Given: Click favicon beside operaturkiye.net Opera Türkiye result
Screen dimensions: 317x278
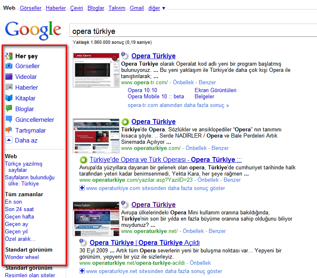Looking at the screenshot, I should click(125, 204).
